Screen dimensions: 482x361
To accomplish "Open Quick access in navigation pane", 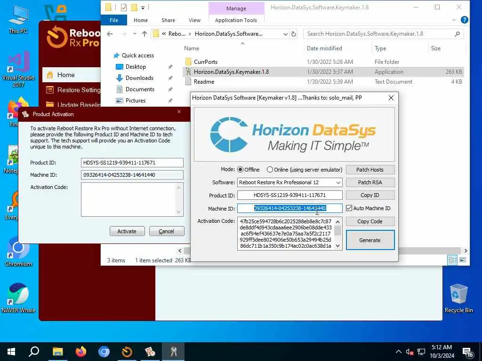I will 138,55.
